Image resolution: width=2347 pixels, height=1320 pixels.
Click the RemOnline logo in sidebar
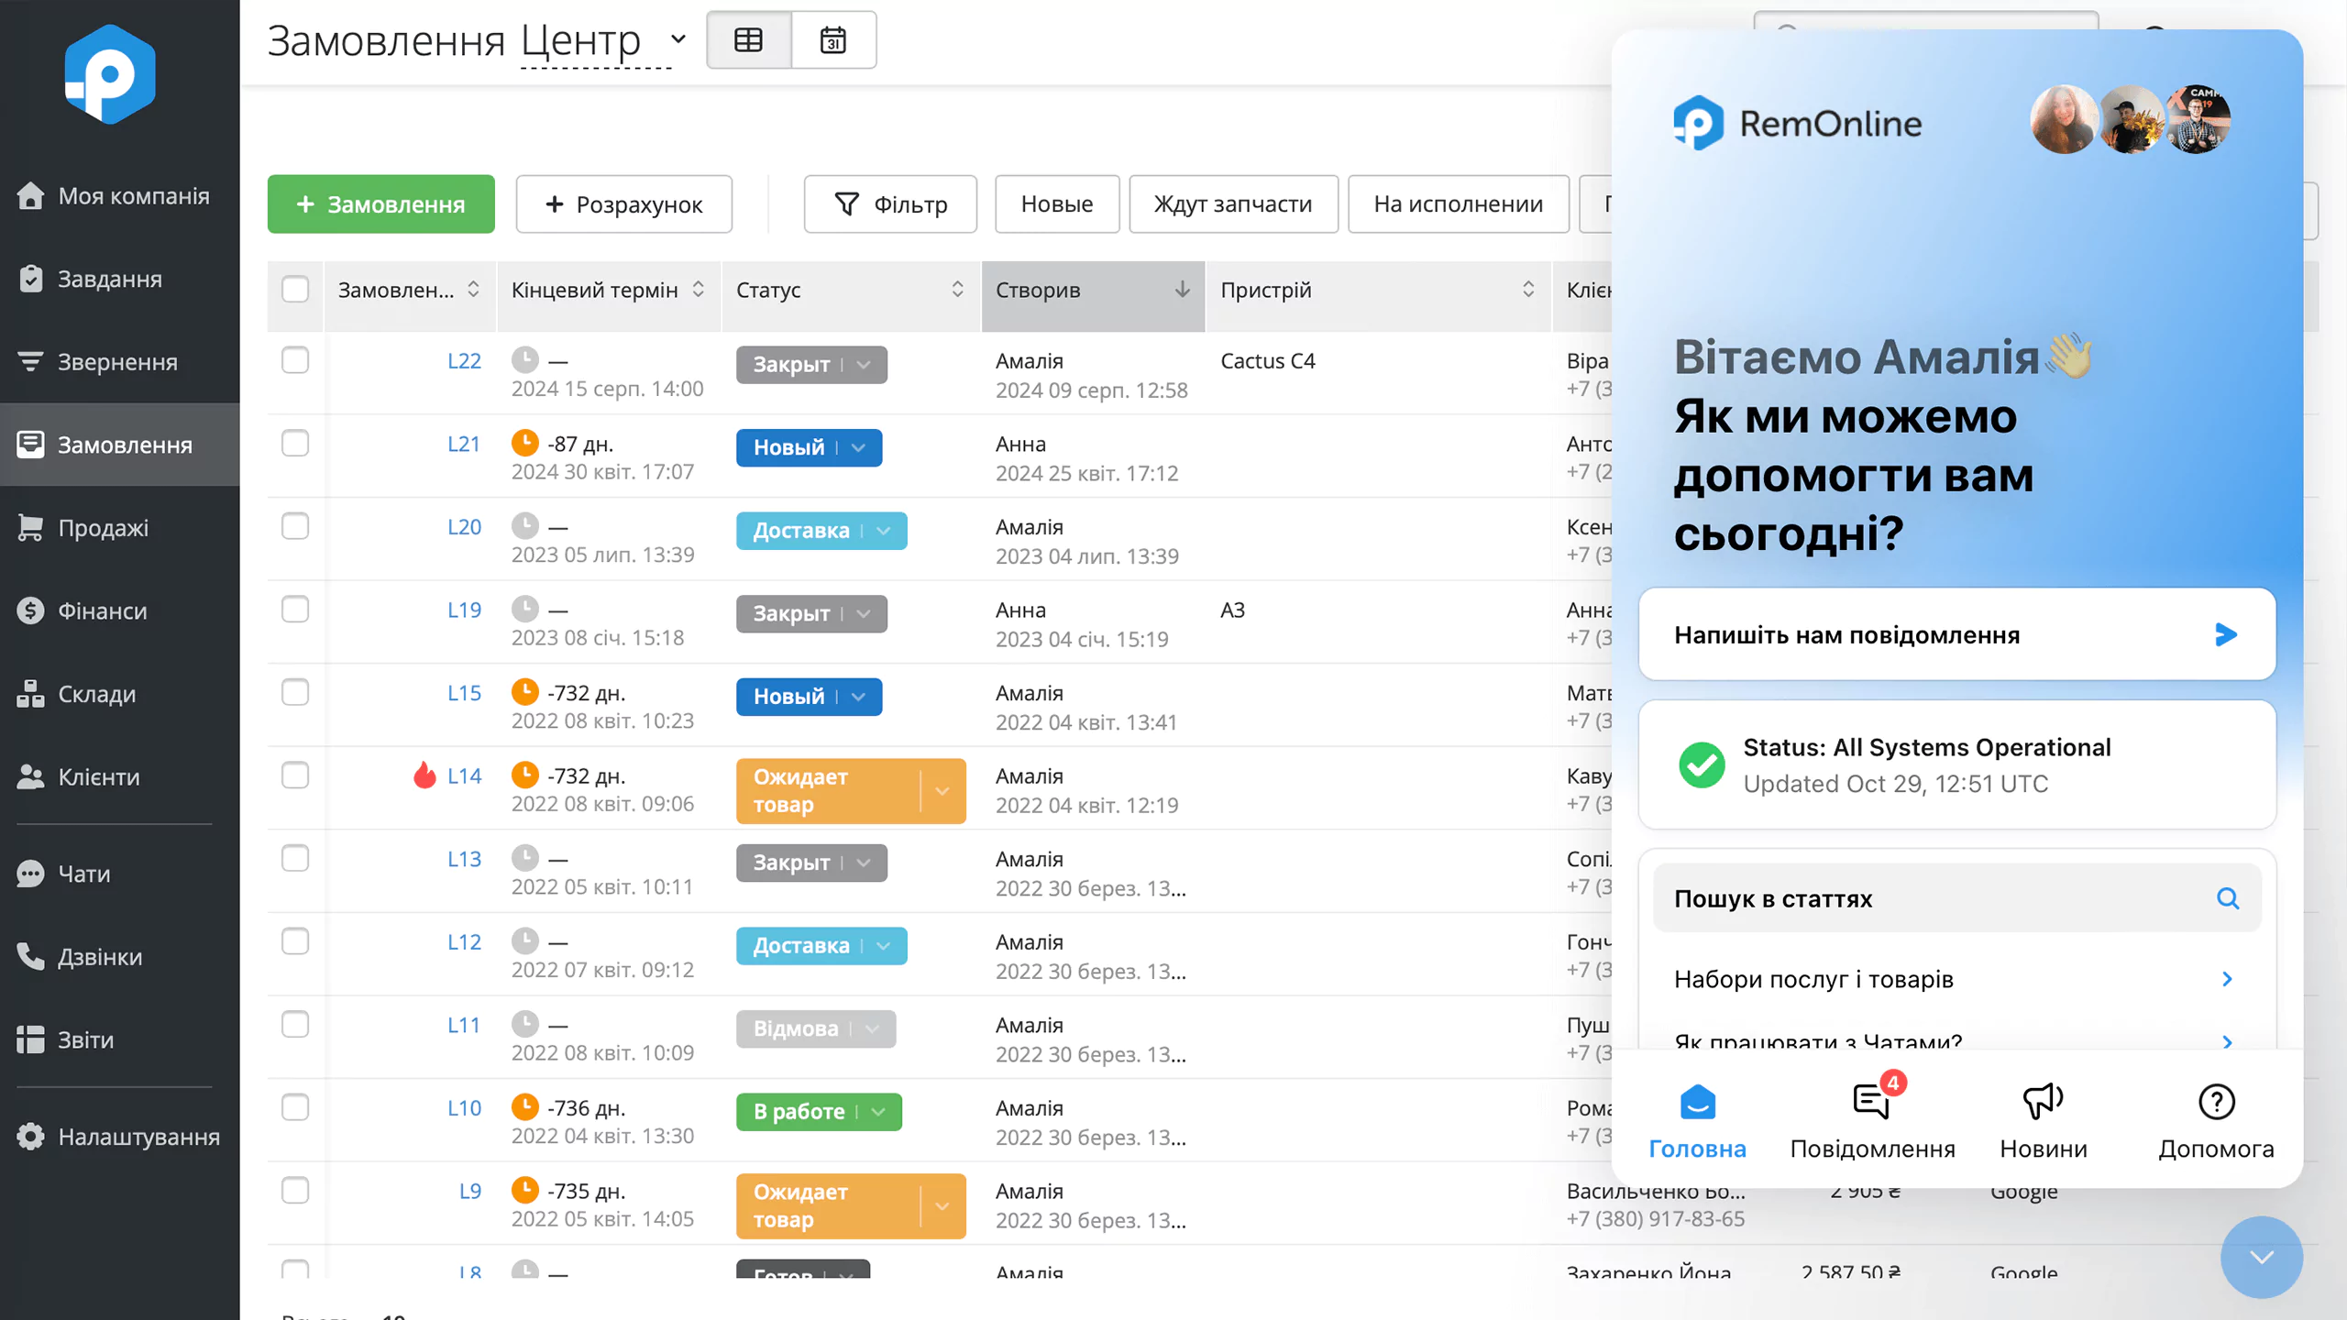(110, 74)
